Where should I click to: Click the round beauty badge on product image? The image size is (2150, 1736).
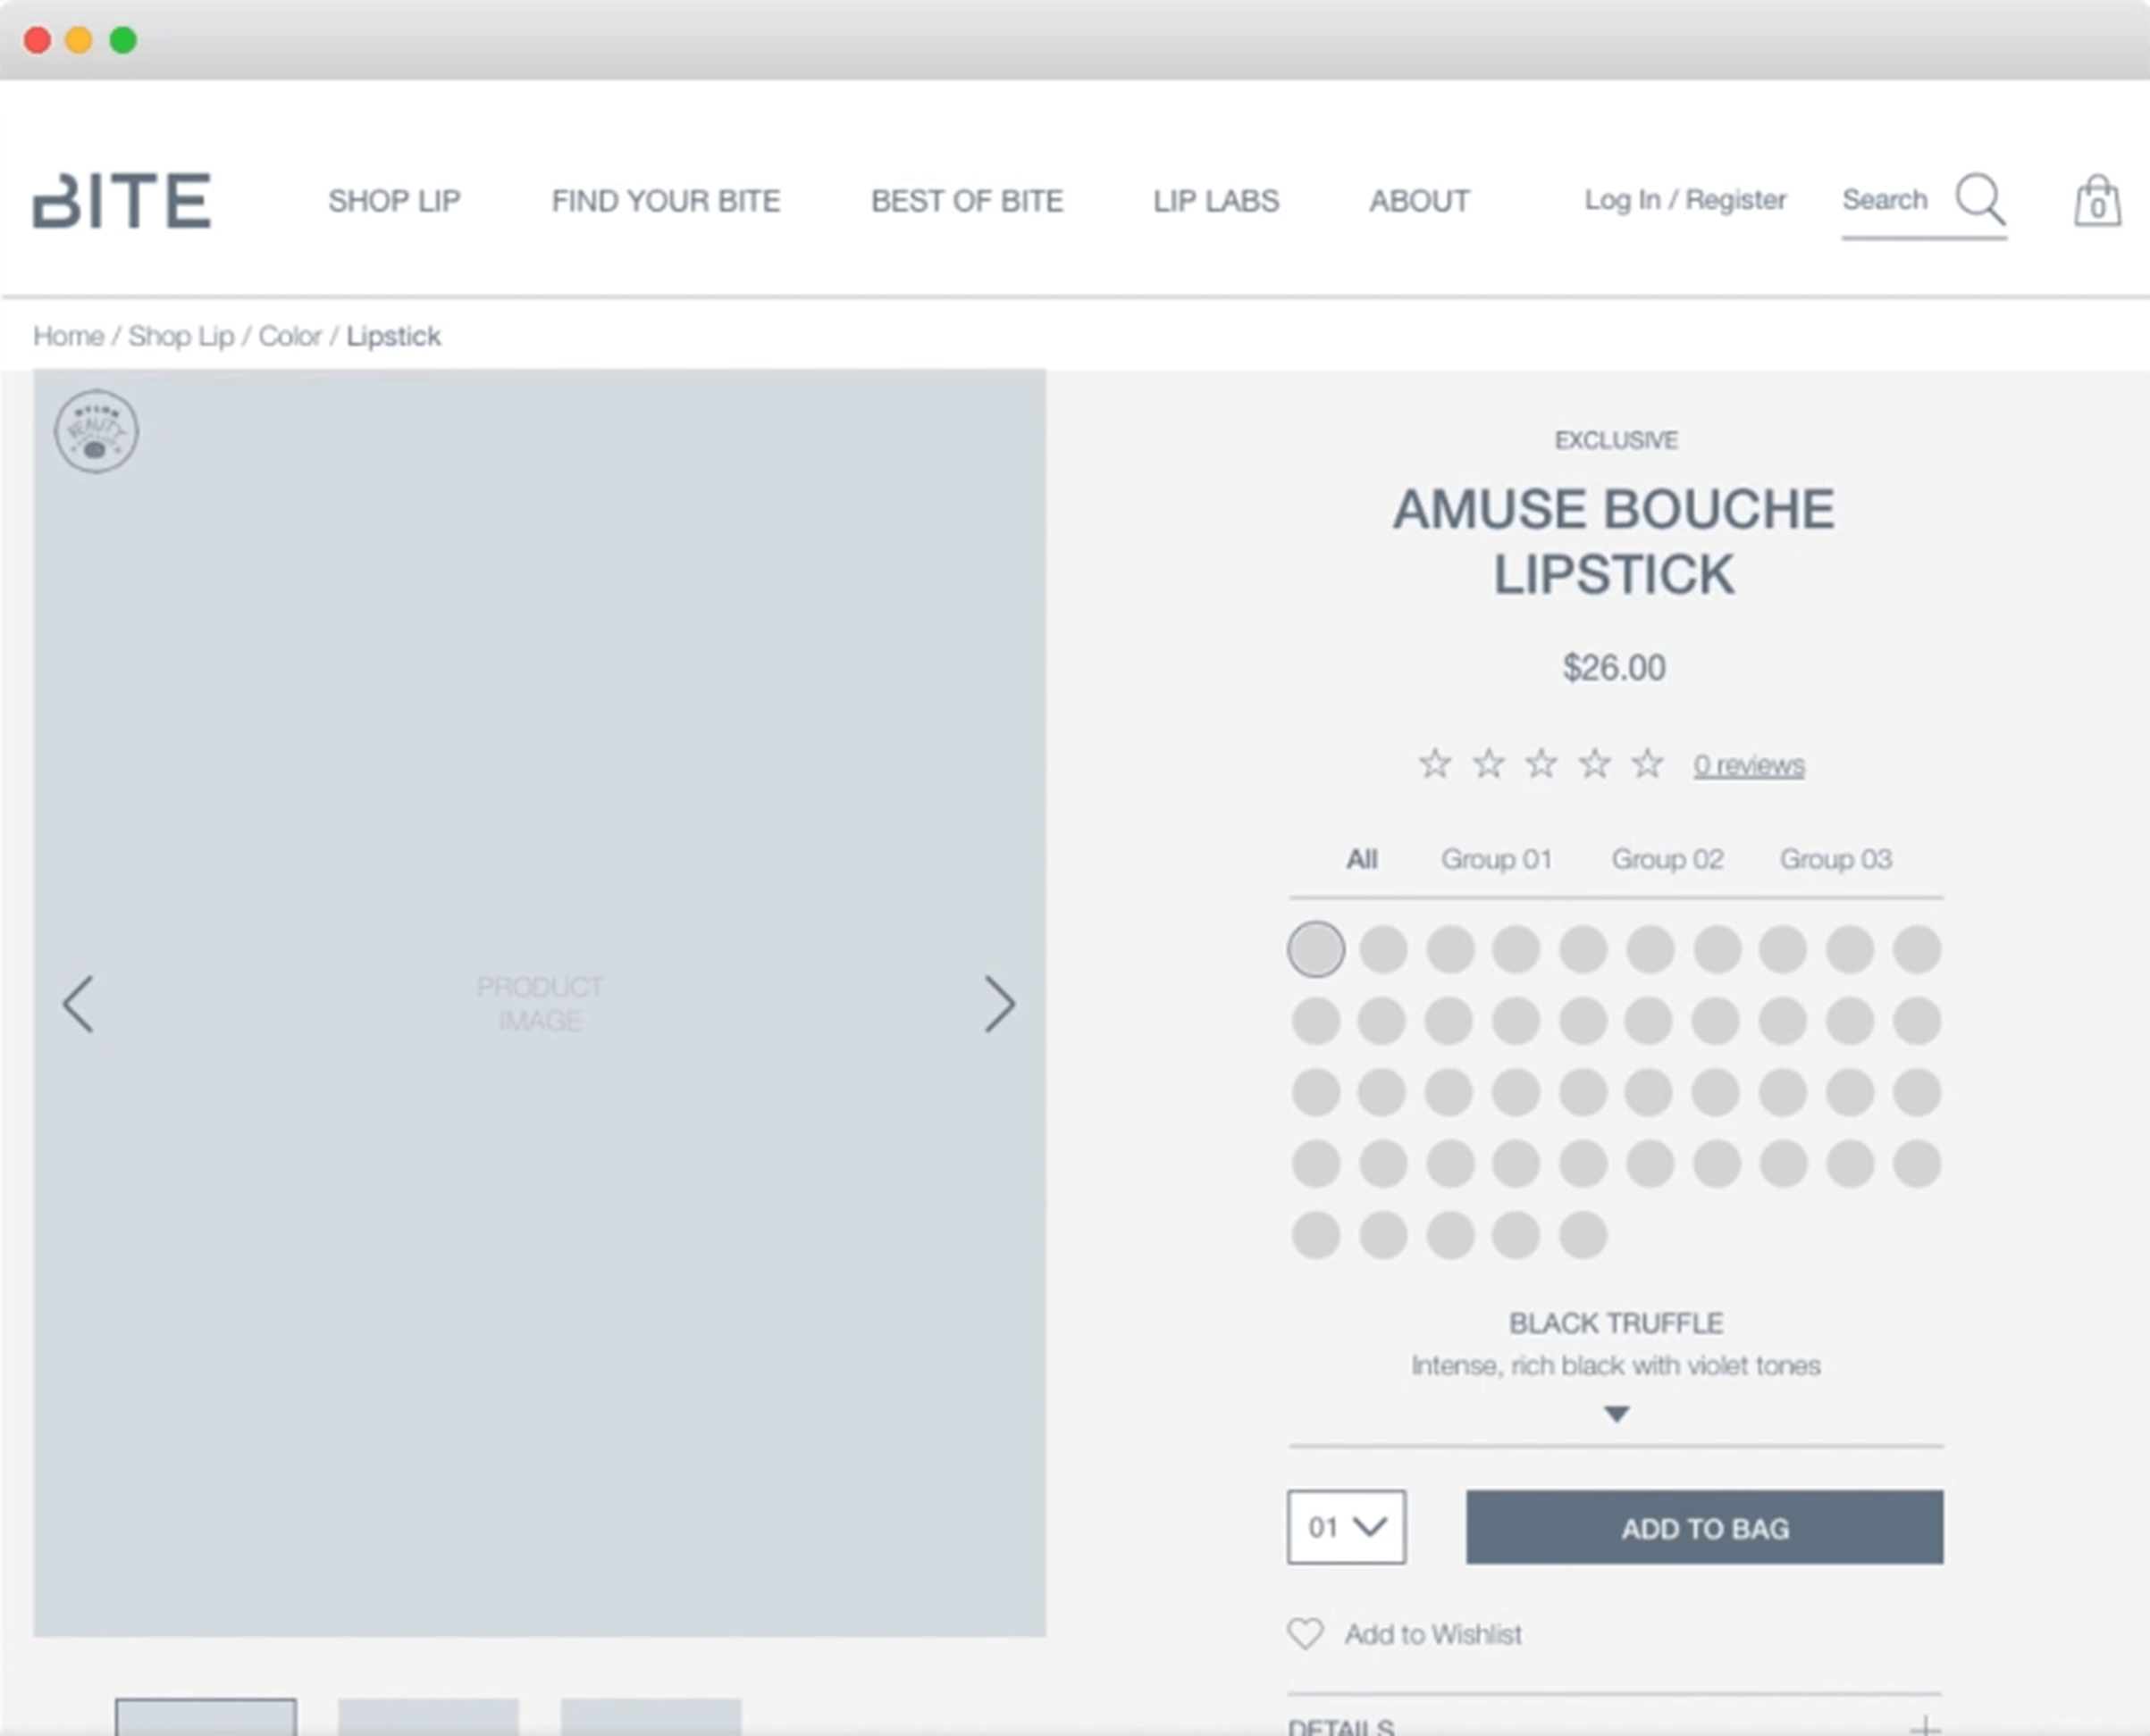click(x=96, y=432)
